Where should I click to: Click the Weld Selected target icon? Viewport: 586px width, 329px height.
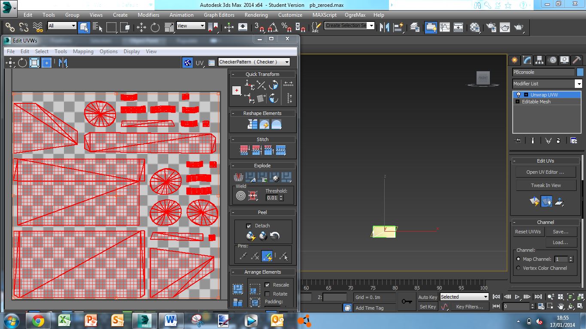click(241, 196)
